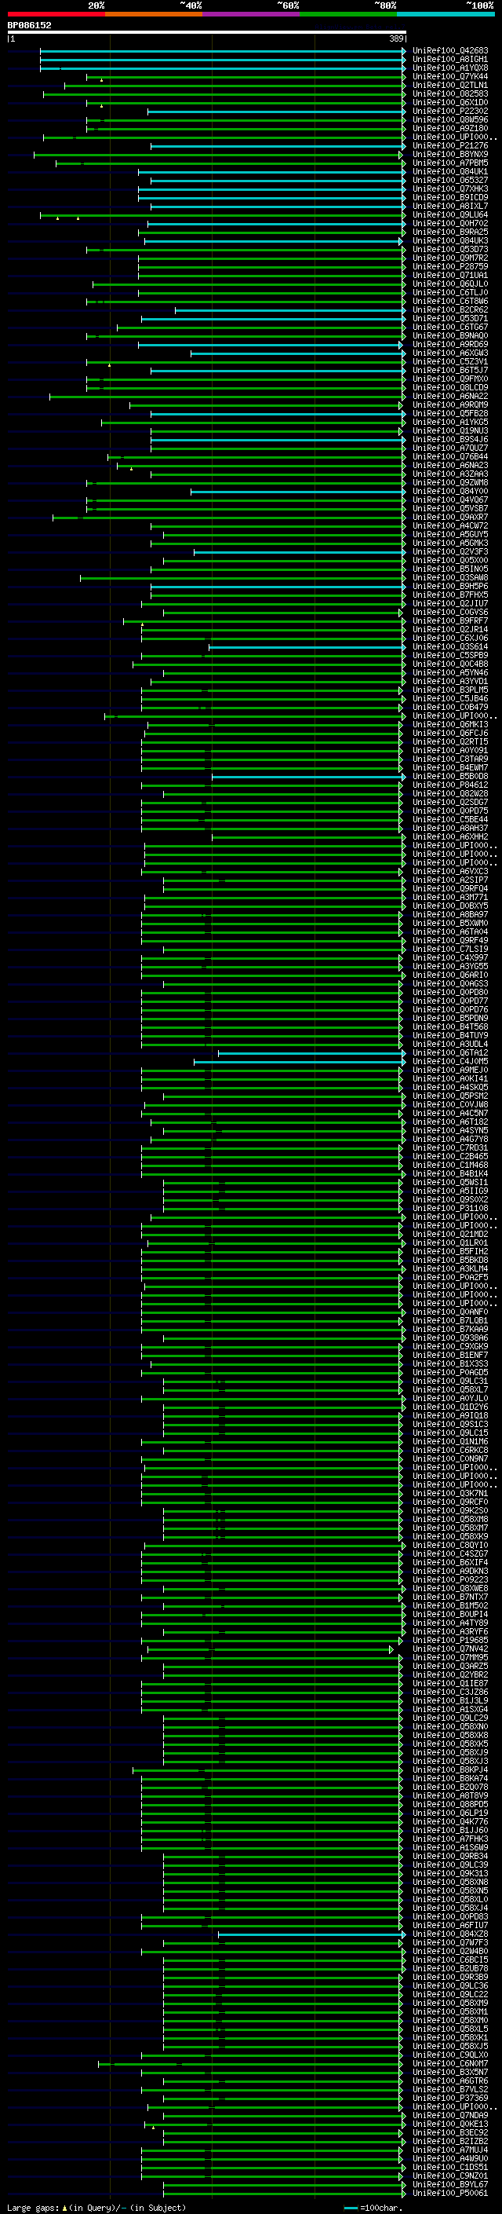The image size is (502, 2214).
Task: Click the green alignment bar for UniRef100_B8YNX9
Action: coord(217,155)
